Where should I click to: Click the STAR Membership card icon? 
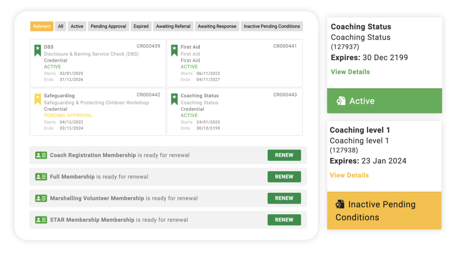pyautogui.click(x=41, y=220)
